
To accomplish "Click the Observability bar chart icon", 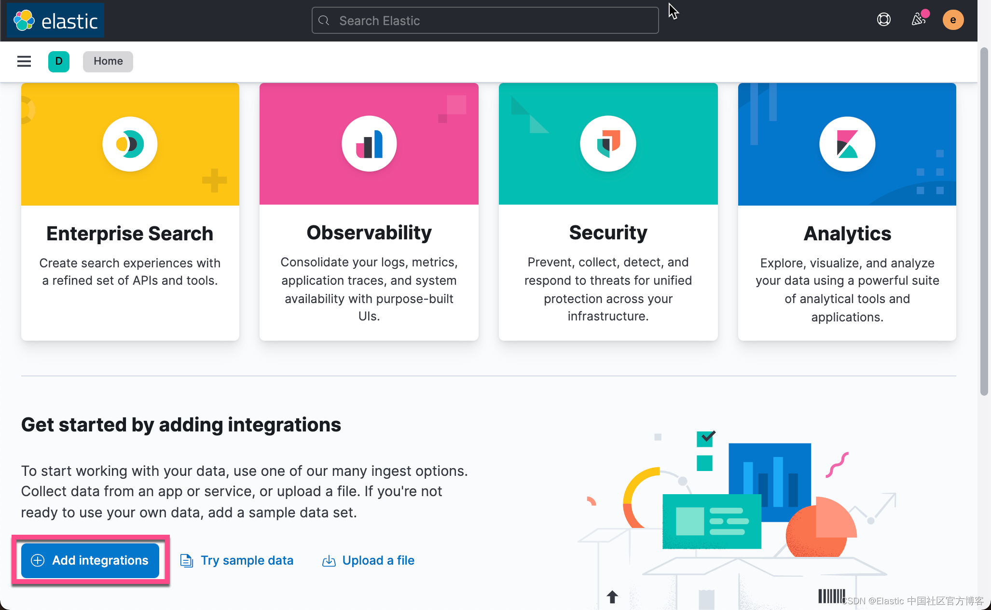I will 369,143.
